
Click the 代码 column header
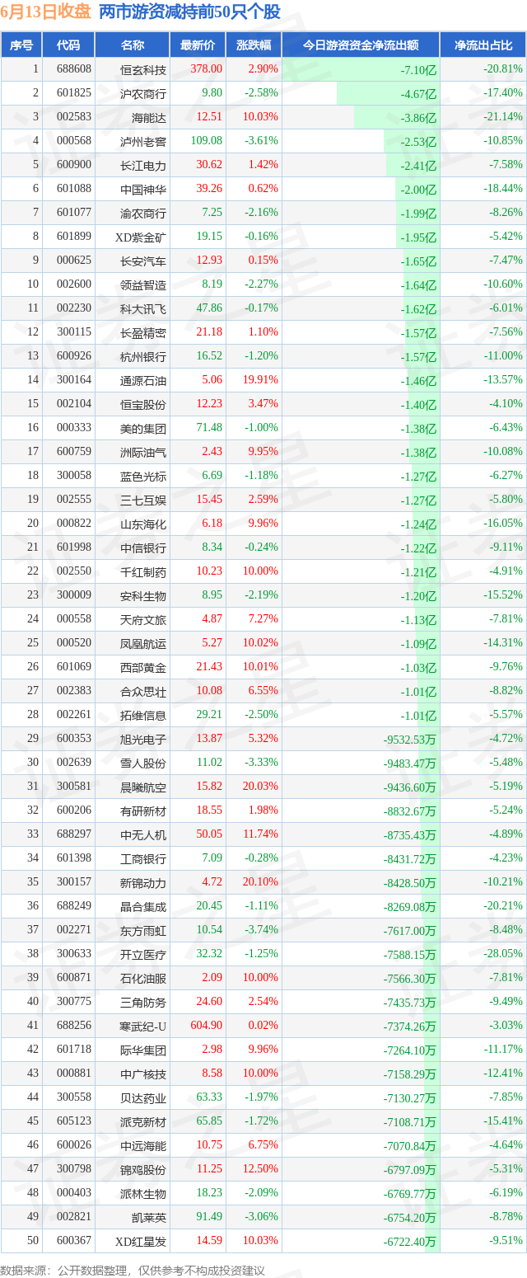click(69, 45)
